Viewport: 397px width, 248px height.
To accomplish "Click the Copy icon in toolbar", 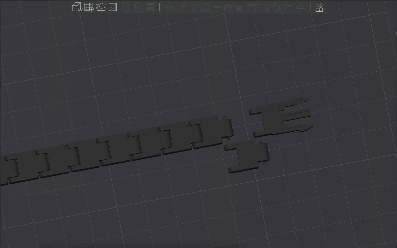I will click(127, 7).
